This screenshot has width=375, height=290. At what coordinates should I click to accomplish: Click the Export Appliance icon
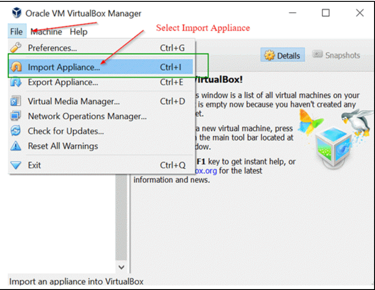tap(16, 82)
